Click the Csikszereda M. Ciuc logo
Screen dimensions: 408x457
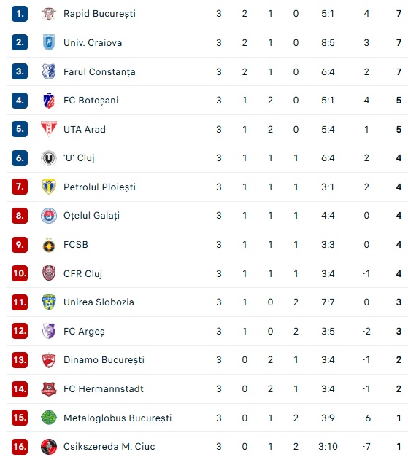(x=49, y=447)
